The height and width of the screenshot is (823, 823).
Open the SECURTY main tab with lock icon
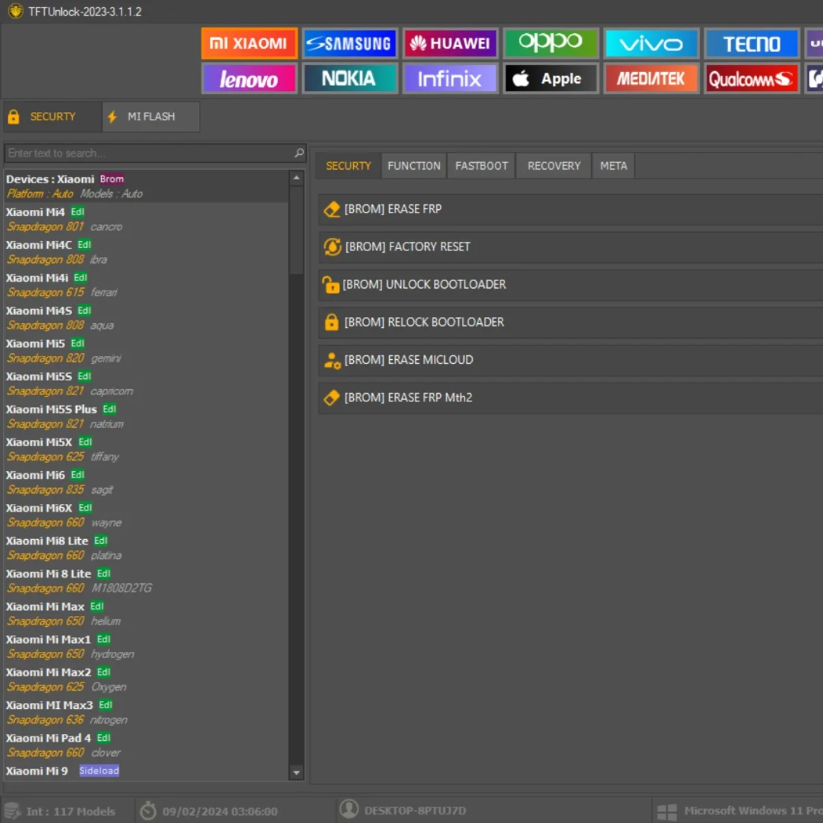(x=52, y=117)
